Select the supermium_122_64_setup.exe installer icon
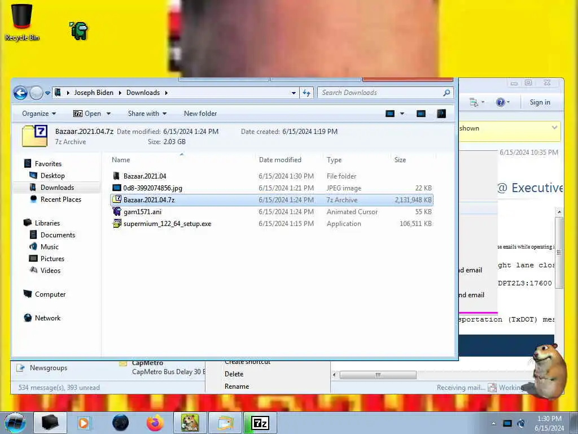This screenshot has height=434, width=578. [116, 223]
